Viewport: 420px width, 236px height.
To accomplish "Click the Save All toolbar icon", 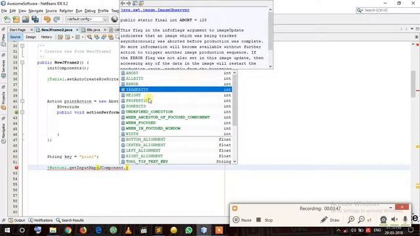I will click(x=35, y=19).
